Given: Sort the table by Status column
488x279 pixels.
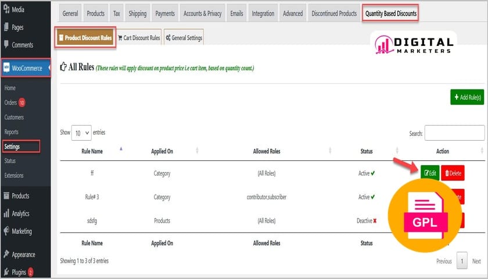Looking at the screenshot, I should point(367,151).
